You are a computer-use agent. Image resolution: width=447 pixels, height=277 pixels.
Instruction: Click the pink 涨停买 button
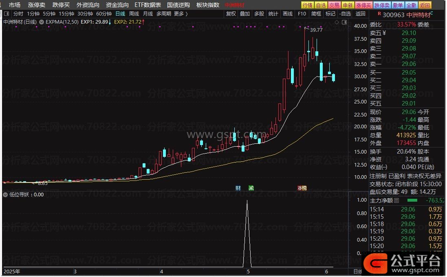tap(364, 5)
